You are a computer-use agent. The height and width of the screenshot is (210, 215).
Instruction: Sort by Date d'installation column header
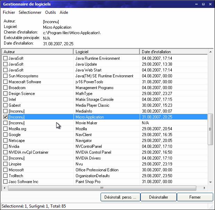[x=173, y=52]
